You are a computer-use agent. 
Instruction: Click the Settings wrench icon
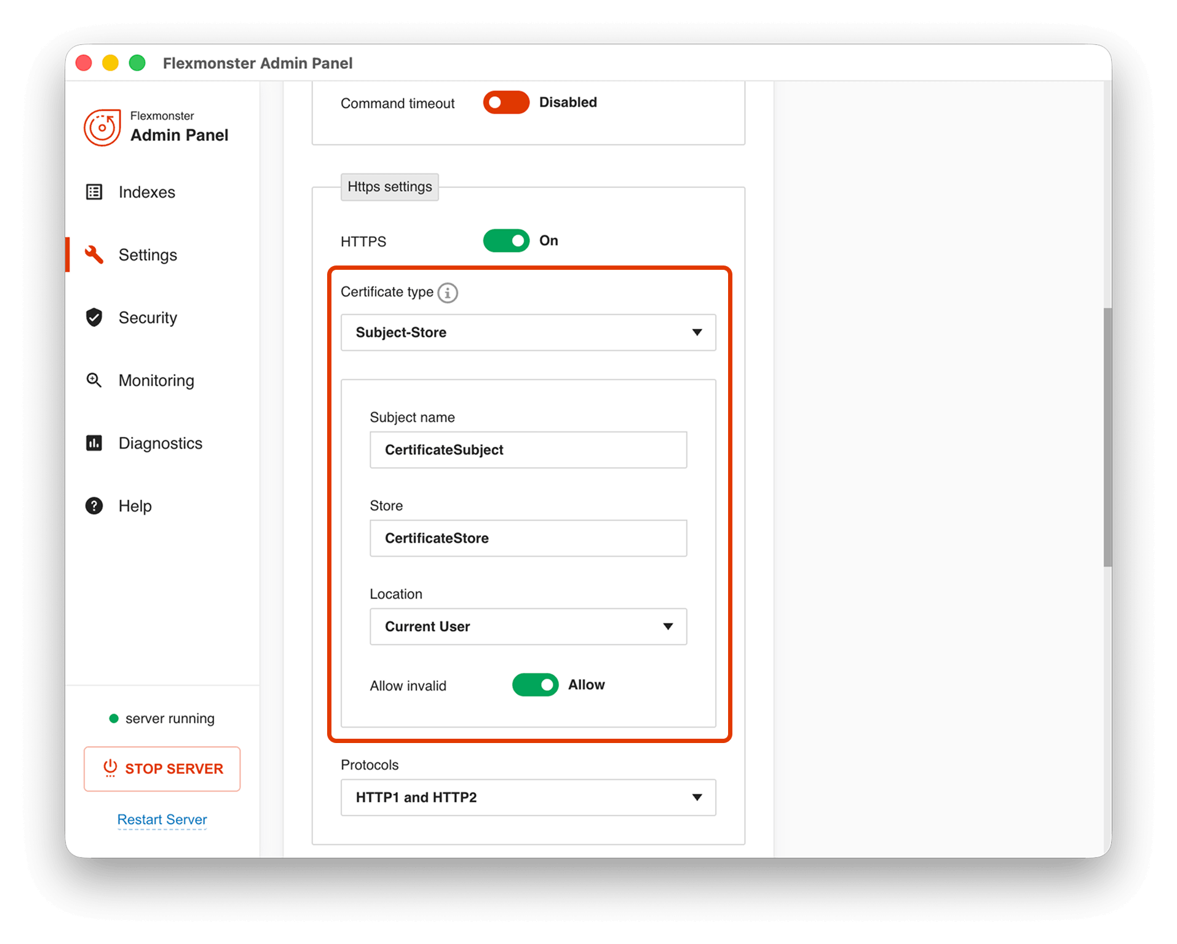(x=94, y=254)
